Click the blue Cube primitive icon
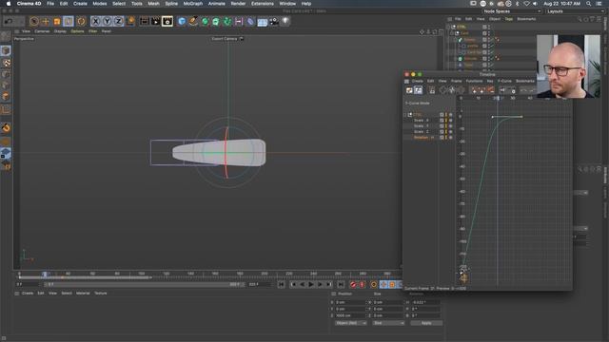The height and width of the screenshot is (342, 609). (x=182, y=21)
